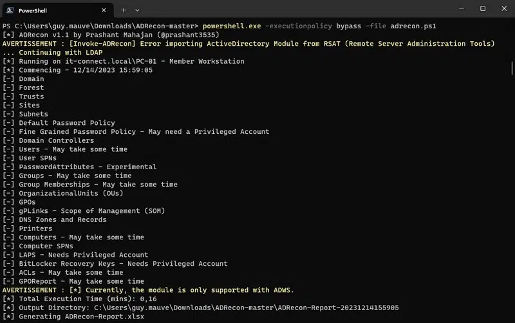Click the 'Fine Grained Password Policy' line
515x323 pixels.
click(136, 132)
